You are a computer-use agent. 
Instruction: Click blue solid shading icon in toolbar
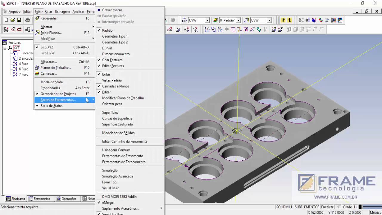pyautogui.click(x=314, y=20)
